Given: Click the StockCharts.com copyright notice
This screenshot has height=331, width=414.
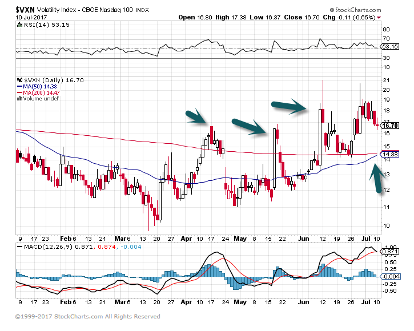Looking at the screenshot, I should coord(88,317).
